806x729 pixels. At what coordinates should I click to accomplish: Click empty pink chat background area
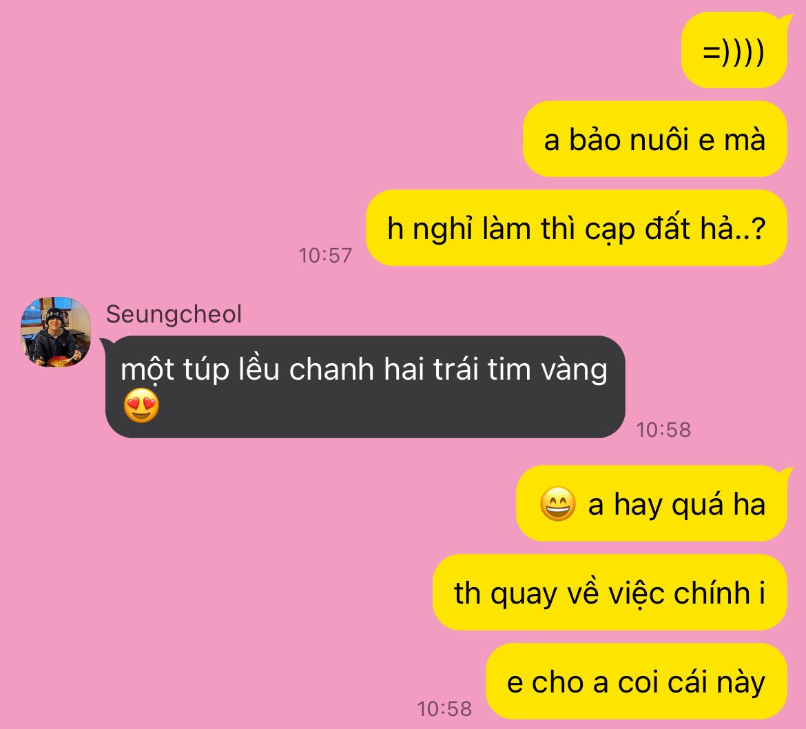(205, 129)
